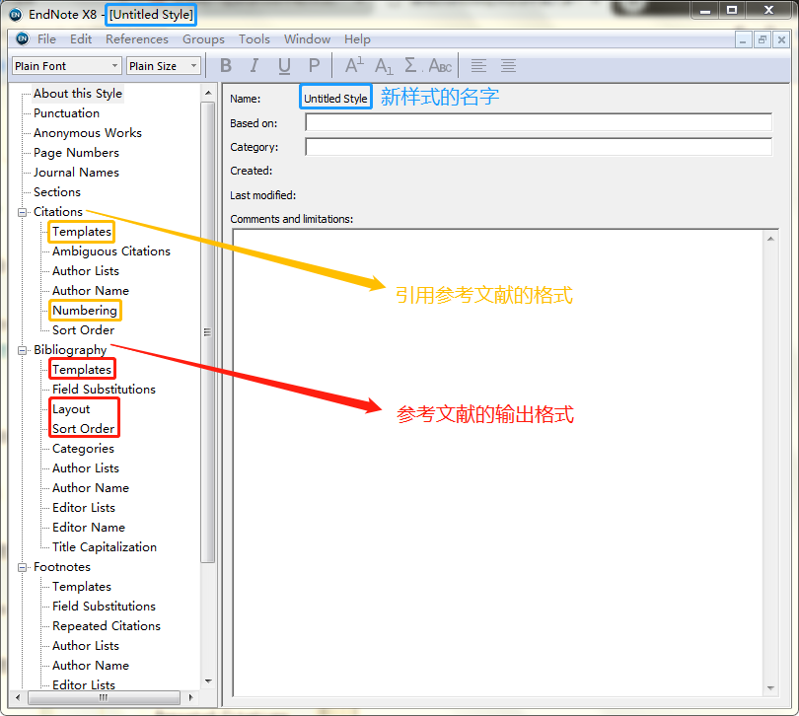Select Author Name under Citations
Image resolution: width=799 pixels, height=716 pixels.
coord(90,291)
